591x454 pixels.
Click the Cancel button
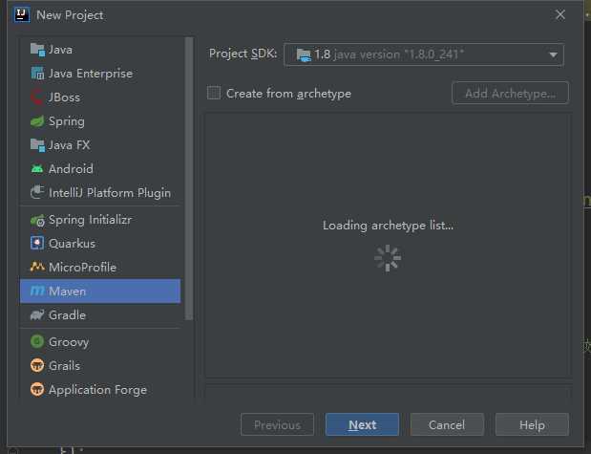[447, 424]
